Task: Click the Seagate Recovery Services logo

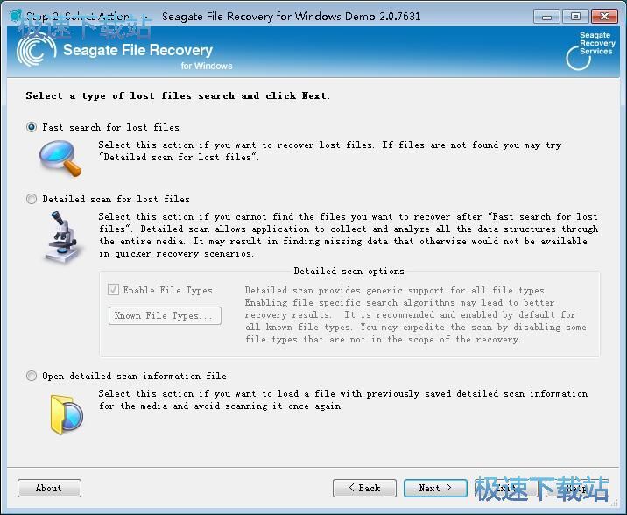Action: pos(591,51)
